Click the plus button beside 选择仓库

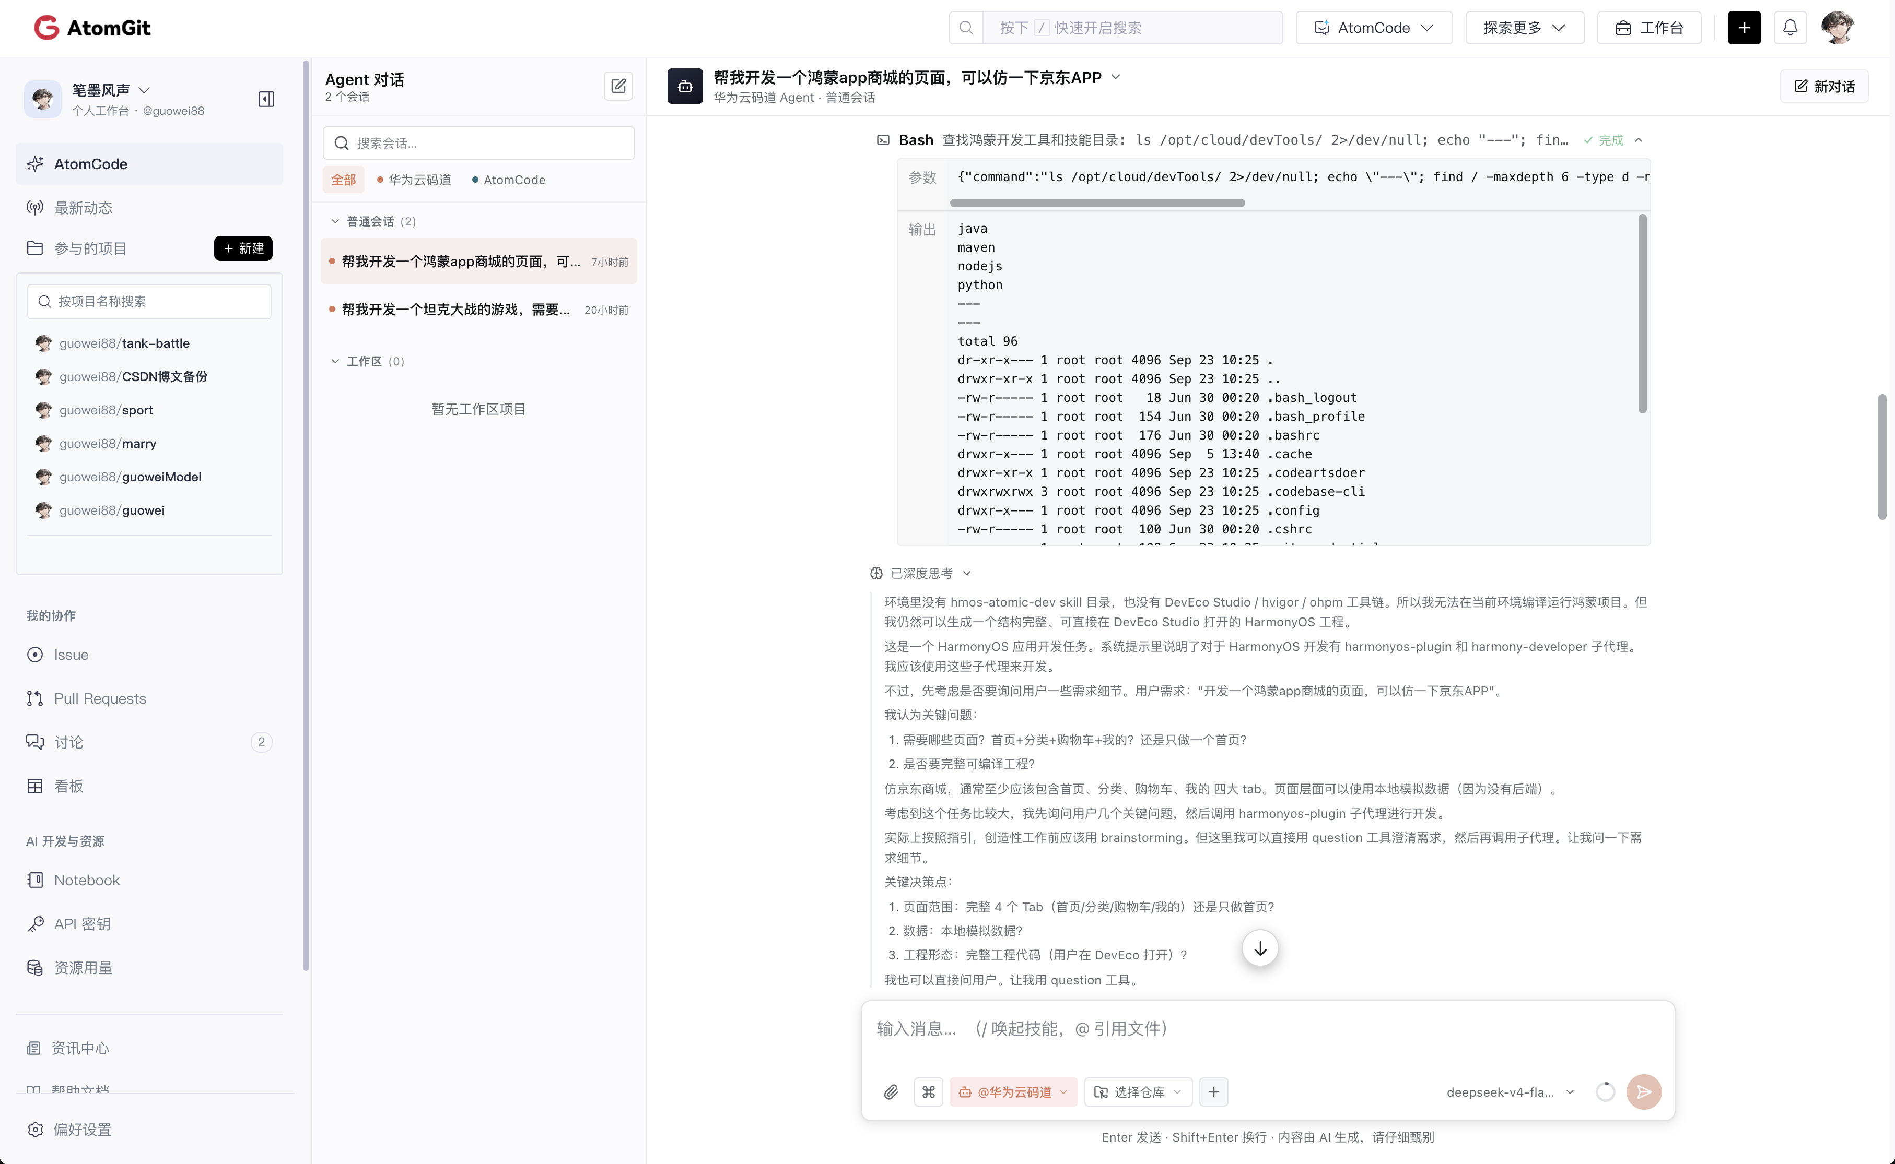[1213, 1091]
